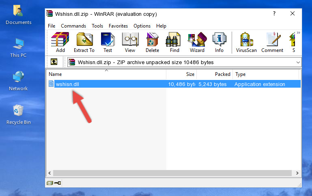Click the View file icon
The height and width of the screenshot is (196, 312).
coord(130,42)
